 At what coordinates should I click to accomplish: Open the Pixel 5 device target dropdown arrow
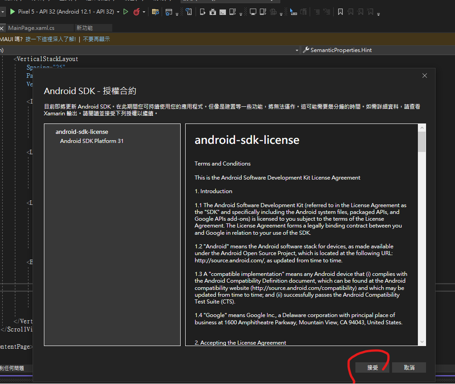pyautogui.click(x=118, y=12)
